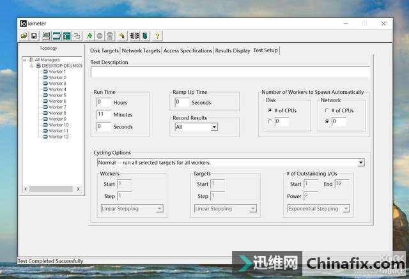Select Worker 5 in the tree
This screenshot has height=279, width=409.
(x=58, y=95)
